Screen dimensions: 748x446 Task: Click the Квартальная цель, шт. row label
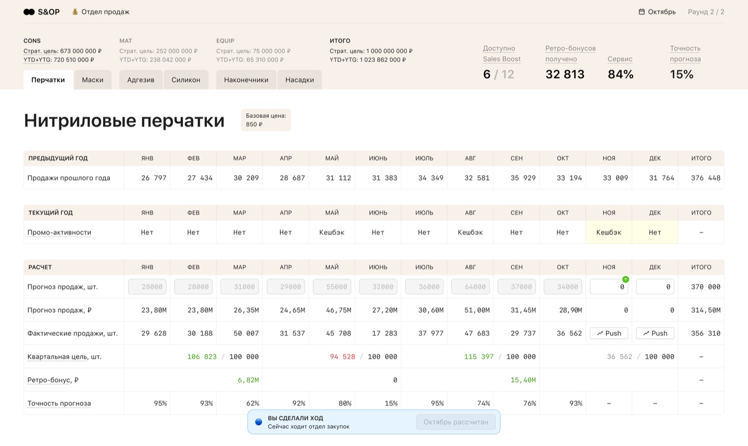pos(64,356)
